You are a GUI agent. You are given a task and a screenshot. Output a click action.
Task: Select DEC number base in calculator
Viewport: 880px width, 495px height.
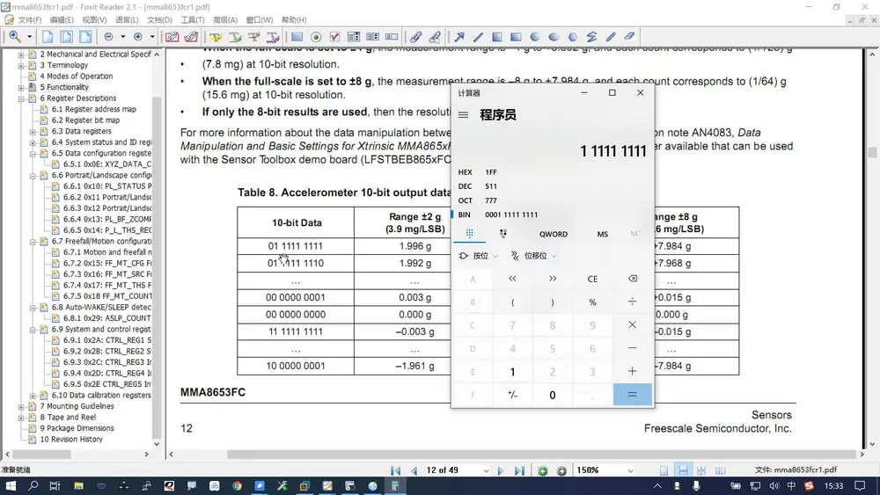click(x=466, y=186)
